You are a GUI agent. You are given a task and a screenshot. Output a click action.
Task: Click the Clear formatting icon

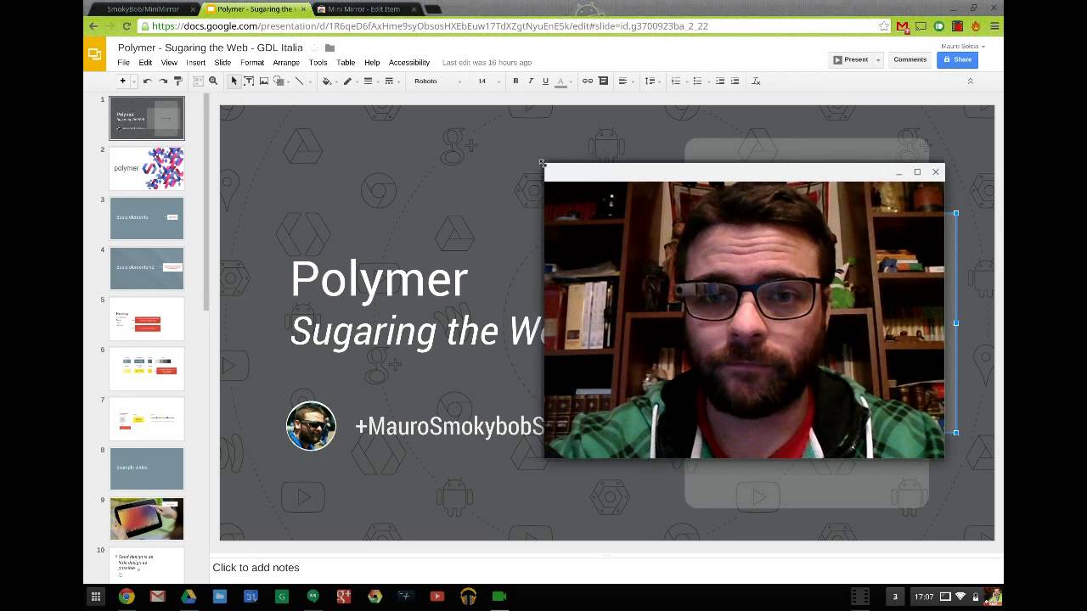(757, 81)
